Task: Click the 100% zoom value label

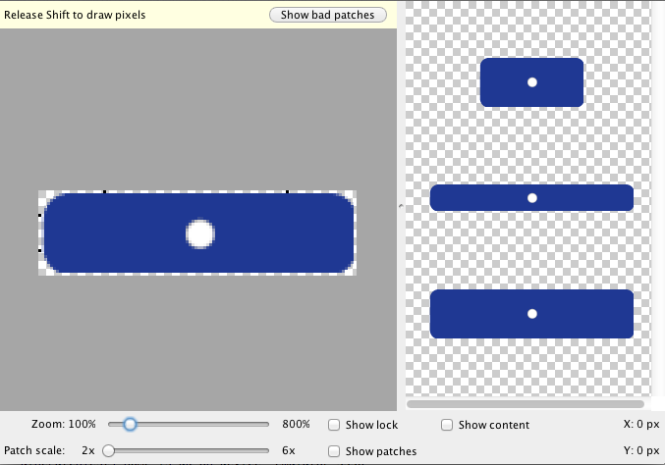Action: click(x=83, y=424)
